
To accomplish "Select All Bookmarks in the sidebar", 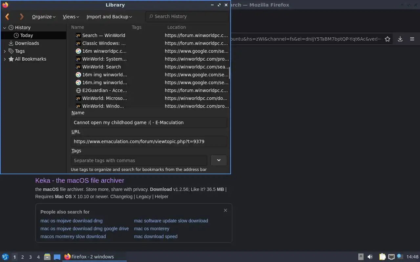I will pyautogui.click(x=31, y=59).
